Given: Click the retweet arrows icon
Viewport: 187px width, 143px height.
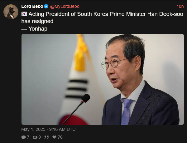Looking at the screenshot, I should pyautogui.click(x=35, y=137).
